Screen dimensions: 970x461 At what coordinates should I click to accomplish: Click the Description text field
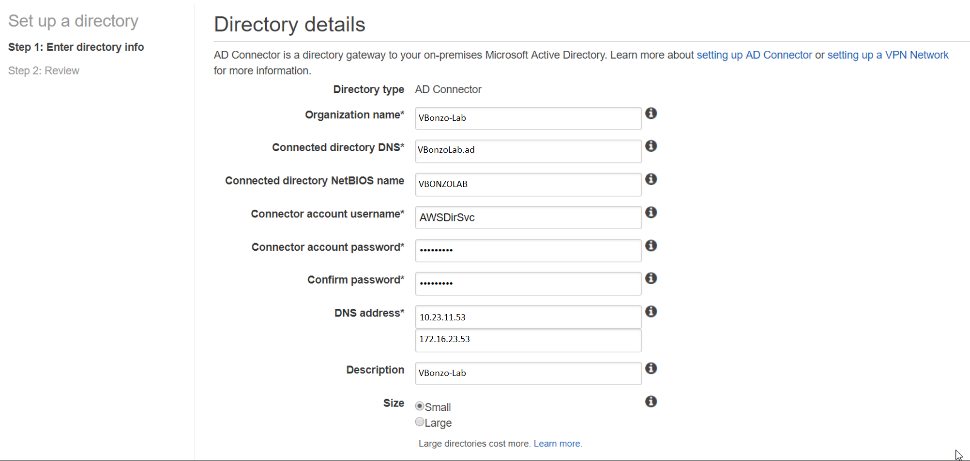pos(528,373)
